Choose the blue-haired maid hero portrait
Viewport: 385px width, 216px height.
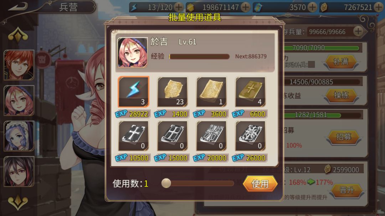[x=19, y=136]
